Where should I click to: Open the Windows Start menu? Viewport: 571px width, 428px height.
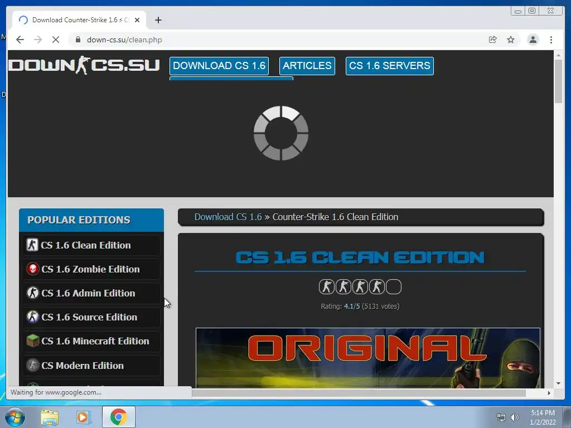click(15, 417)
